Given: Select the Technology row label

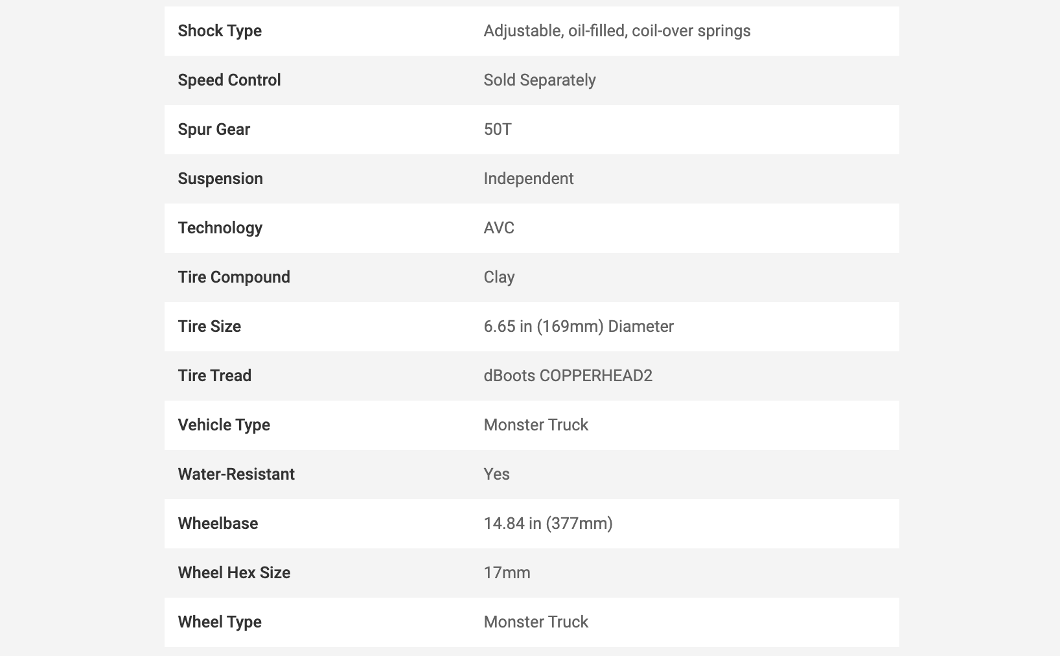Looking at the screenshot, I should [220, 228].
